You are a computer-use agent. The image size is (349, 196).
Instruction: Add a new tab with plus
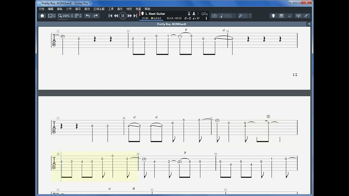pos(309,24)
